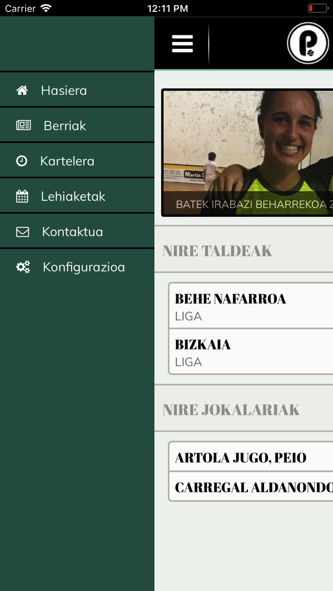The image size is (333, 591).
Task: Choose Kontaktua in the sidebar
Action: pos(77,231)
